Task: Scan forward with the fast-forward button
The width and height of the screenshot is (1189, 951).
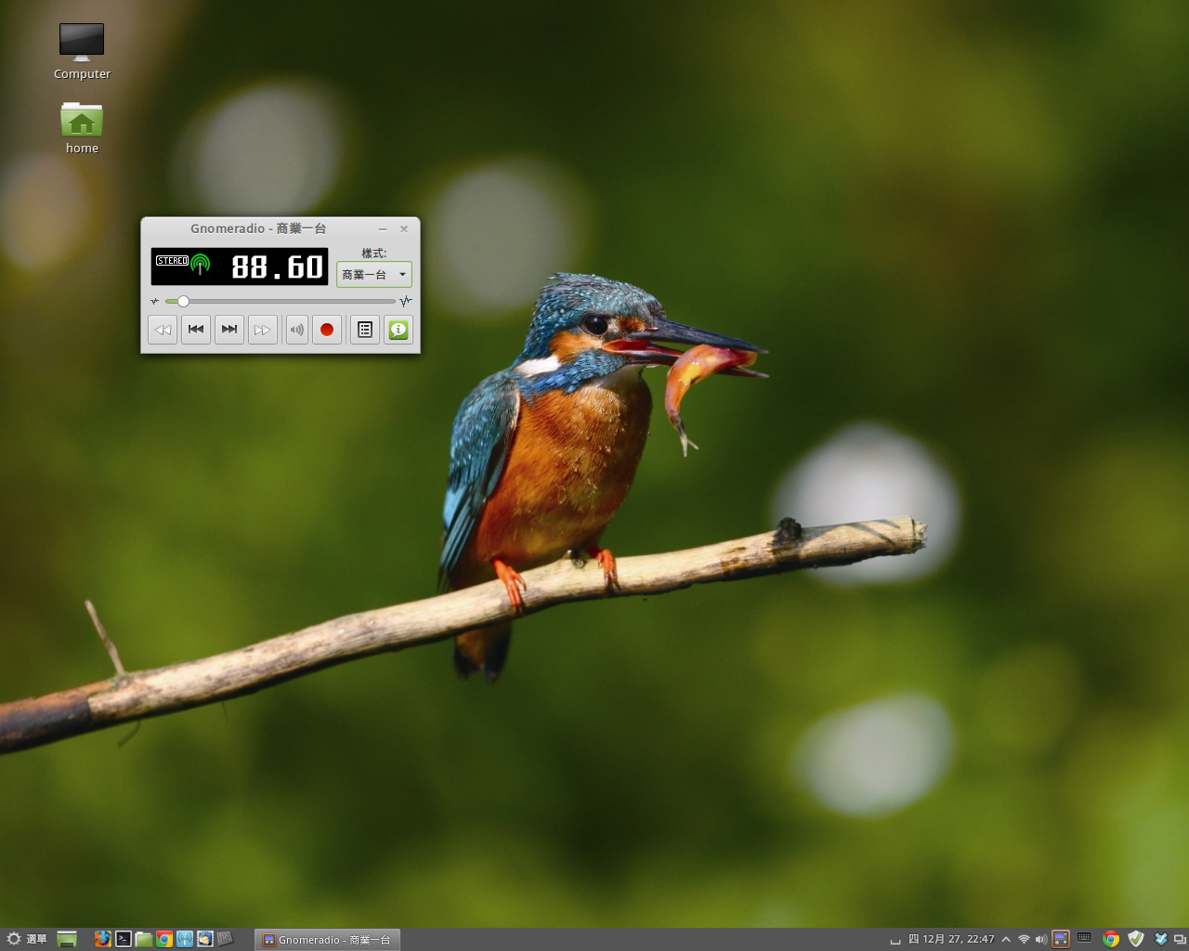Action: [263, 330]
